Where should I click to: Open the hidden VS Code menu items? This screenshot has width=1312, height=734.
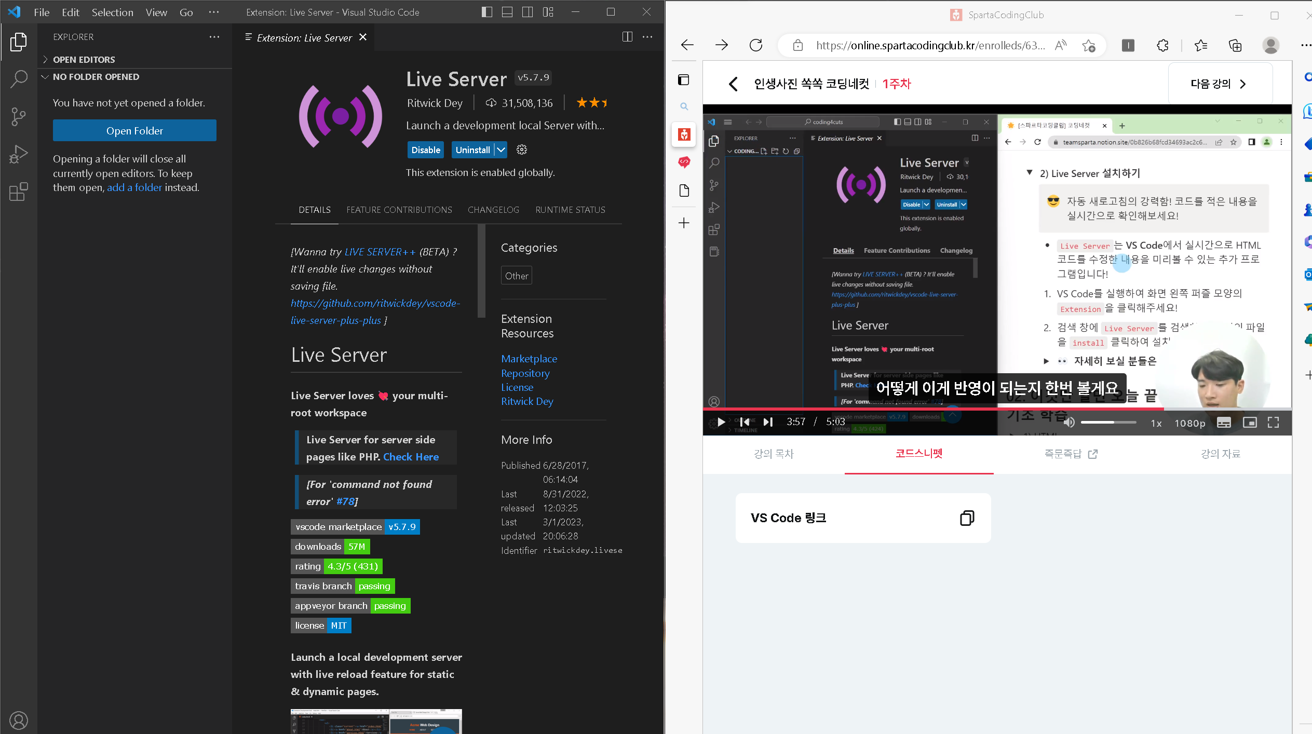click(x=213, y=12)
